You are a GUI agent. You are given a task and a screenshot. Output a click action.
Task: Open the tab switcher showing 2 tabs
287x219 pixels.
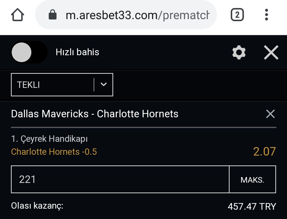pos(237,15)
